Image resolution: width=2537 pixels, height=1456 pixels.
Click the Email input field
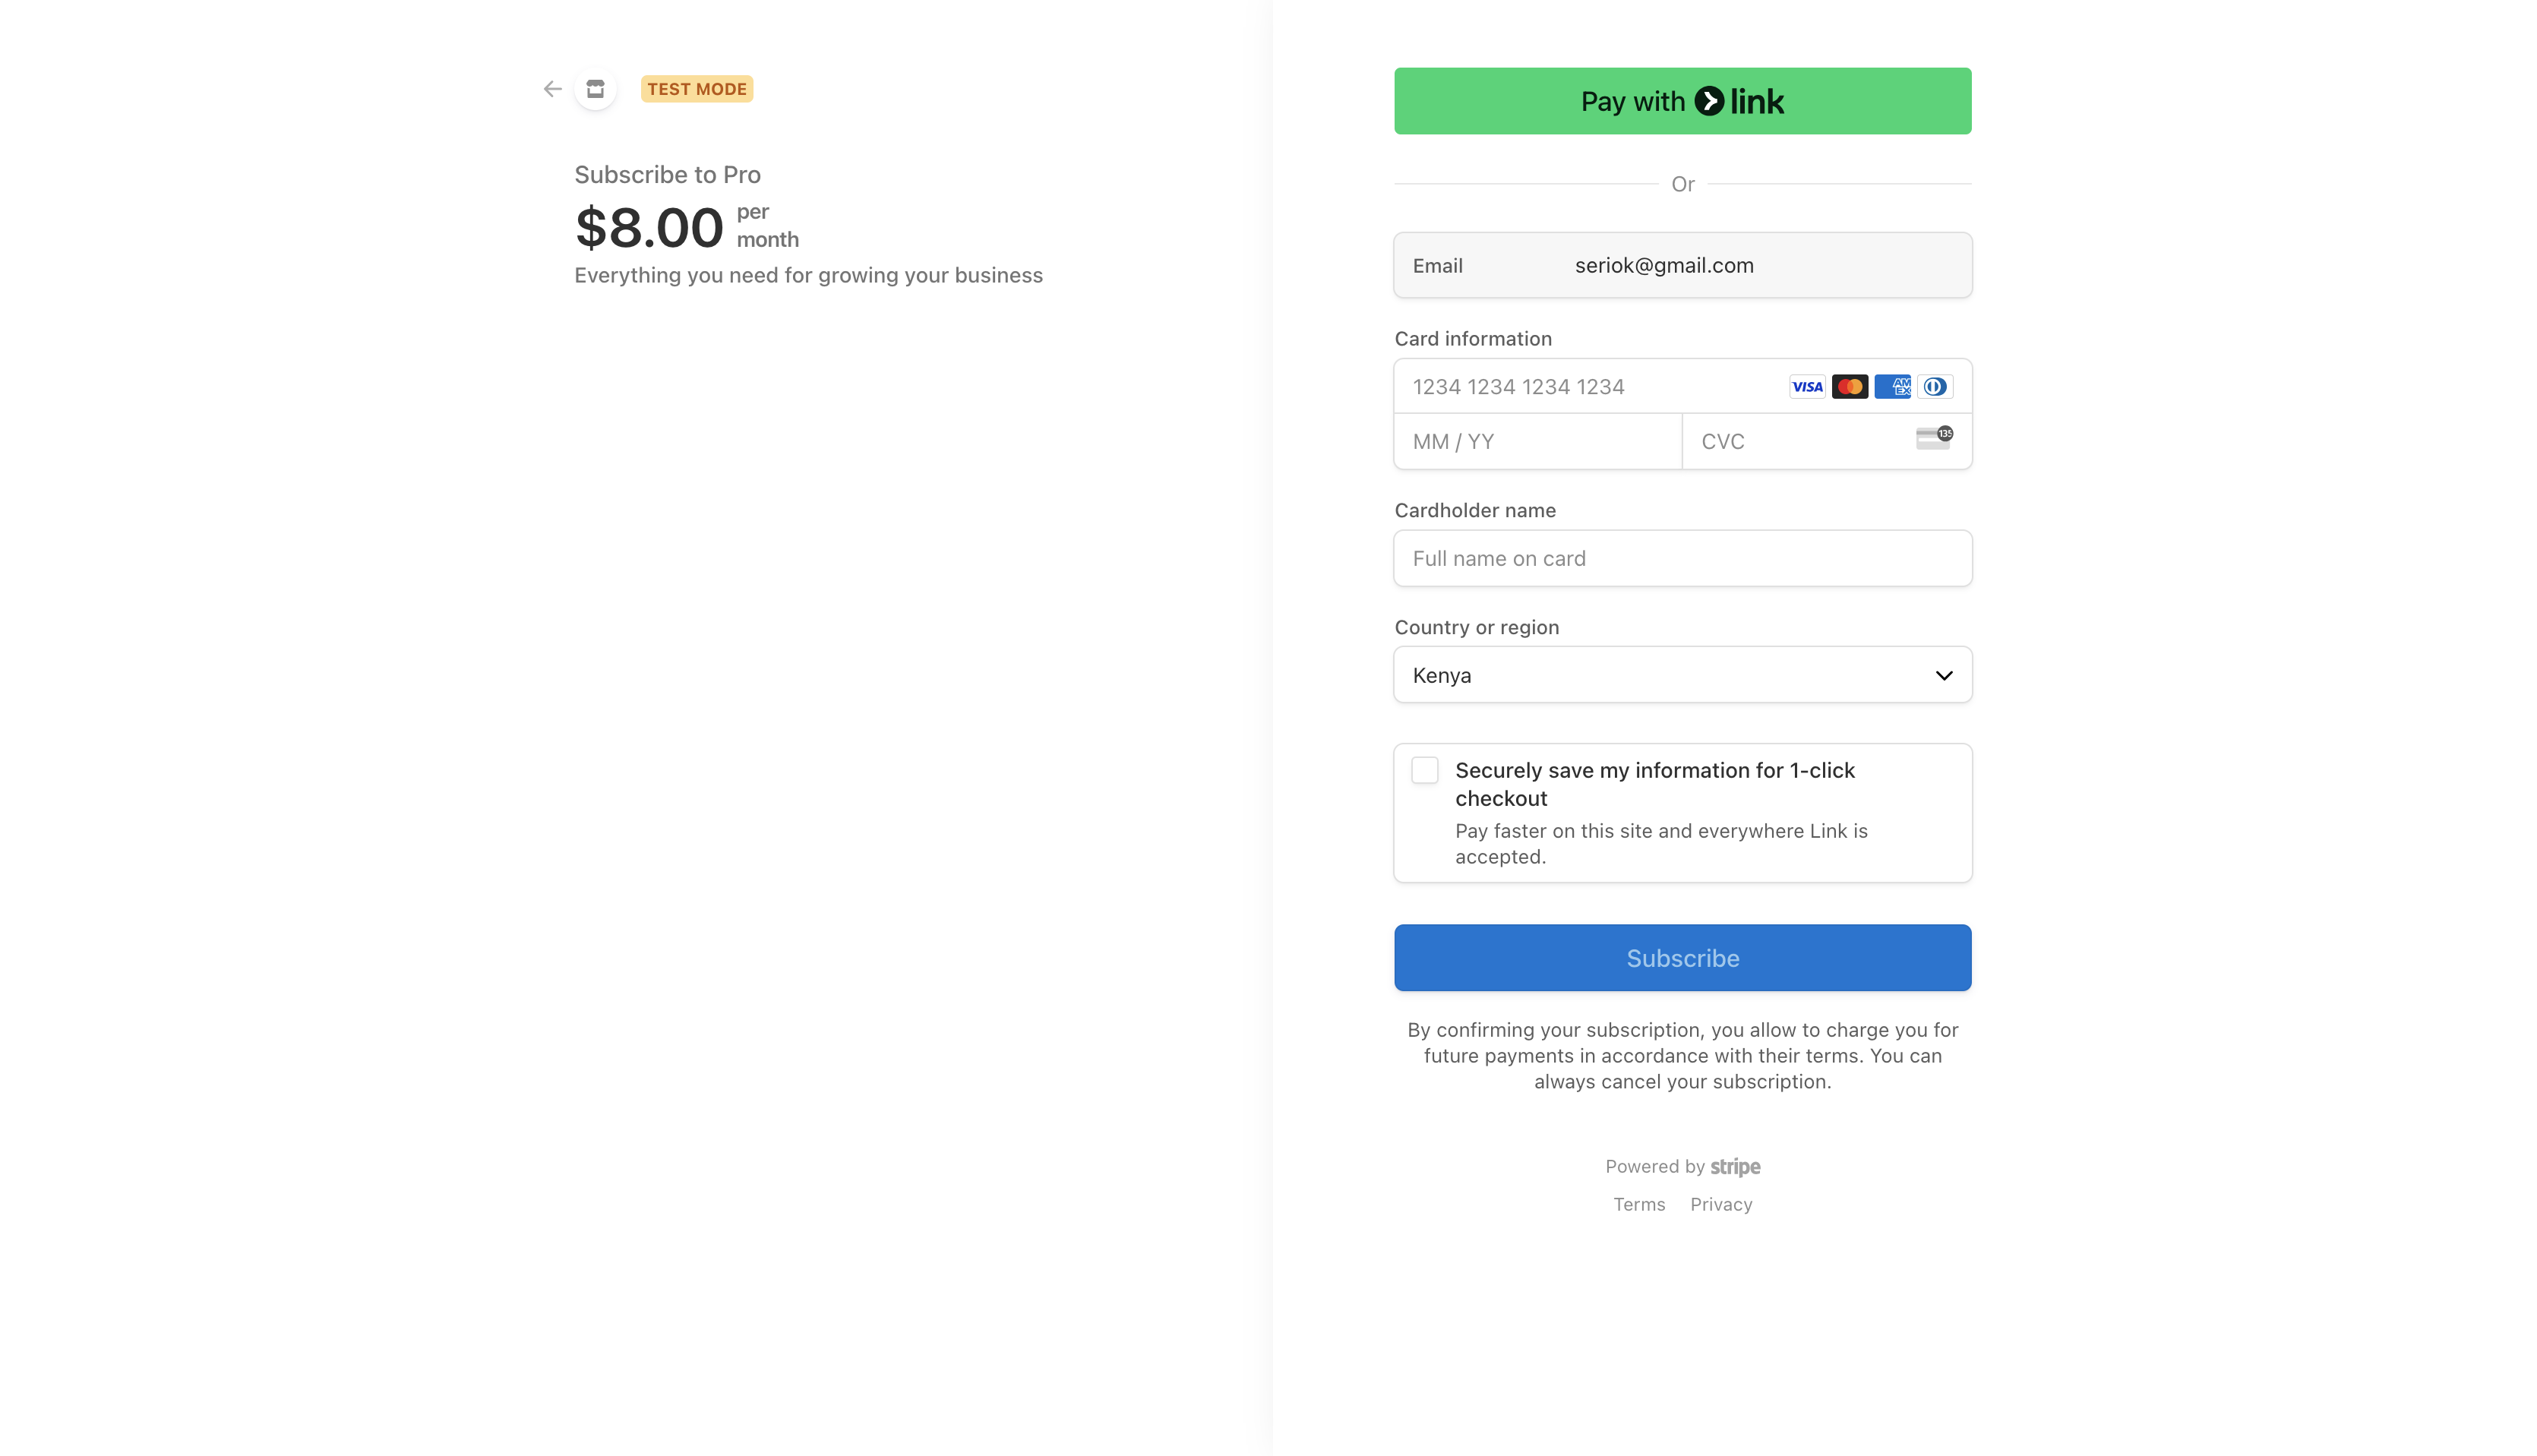click(1760, 266)
